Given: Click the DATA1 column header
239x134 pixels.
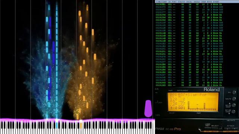Looking at the screenshot, I should coord(189,1).
